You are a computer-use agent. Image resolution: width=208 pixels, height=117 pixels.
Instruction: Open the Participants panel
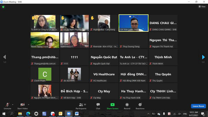tap(81, 106)
